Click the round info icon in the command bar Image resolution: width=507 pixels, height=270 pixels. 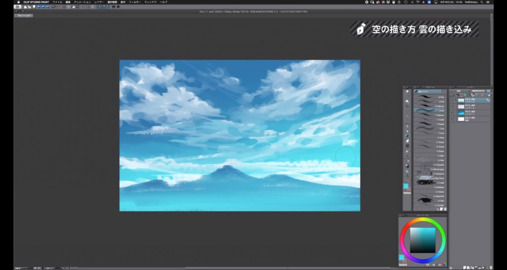113,7
